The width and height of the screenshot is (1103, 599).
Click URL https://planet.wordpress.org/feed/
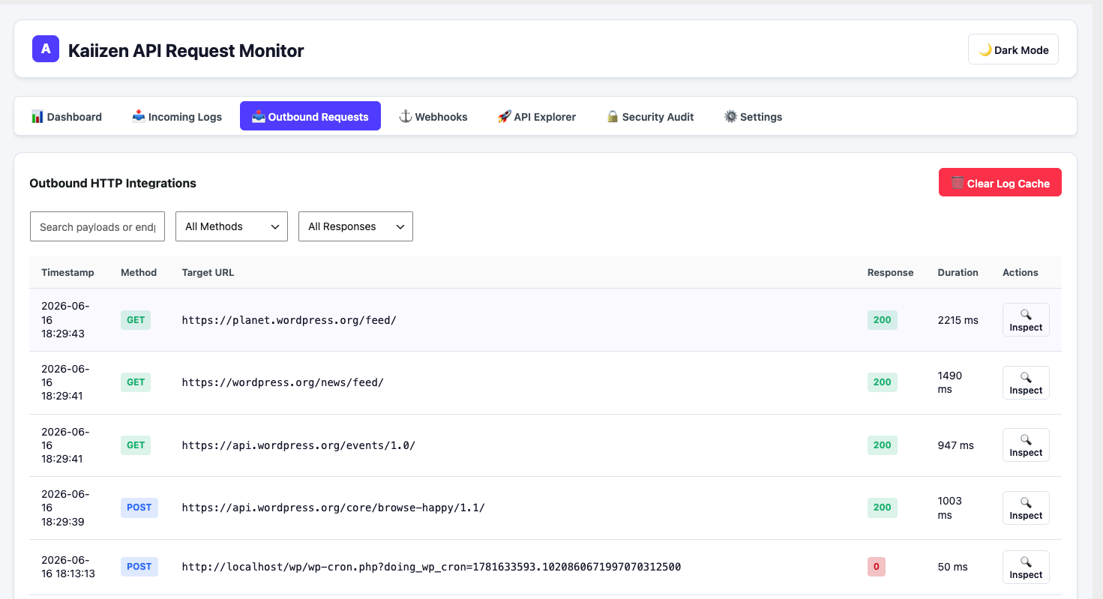(x=289, y=320)
